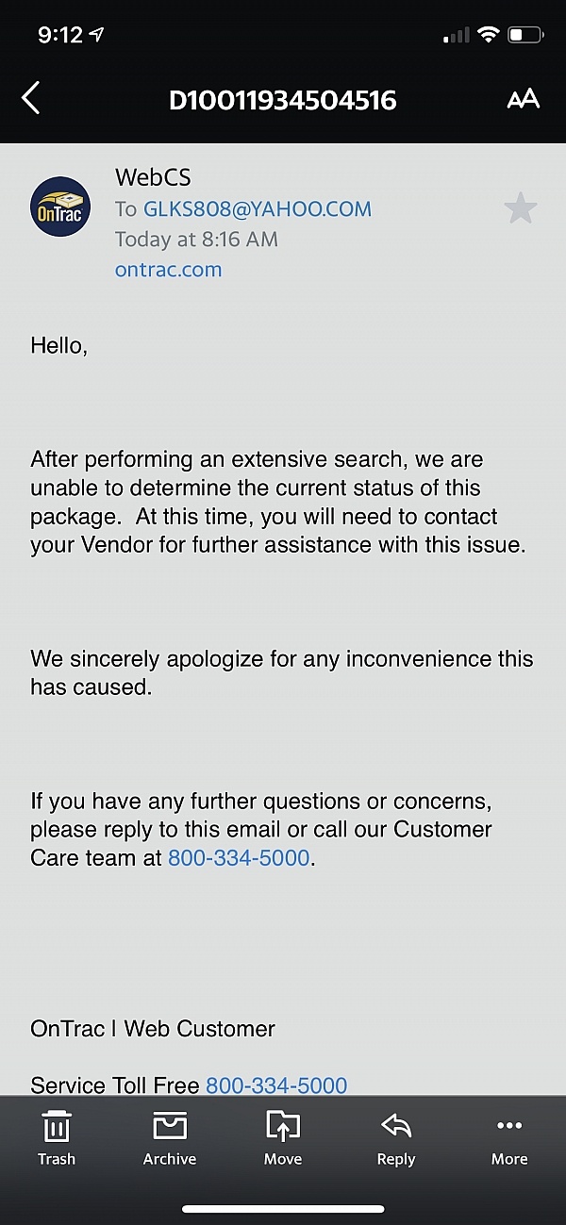Call Customer Care number 800-334-5000 in body
566x1225 pixels.
coord(239,858)
